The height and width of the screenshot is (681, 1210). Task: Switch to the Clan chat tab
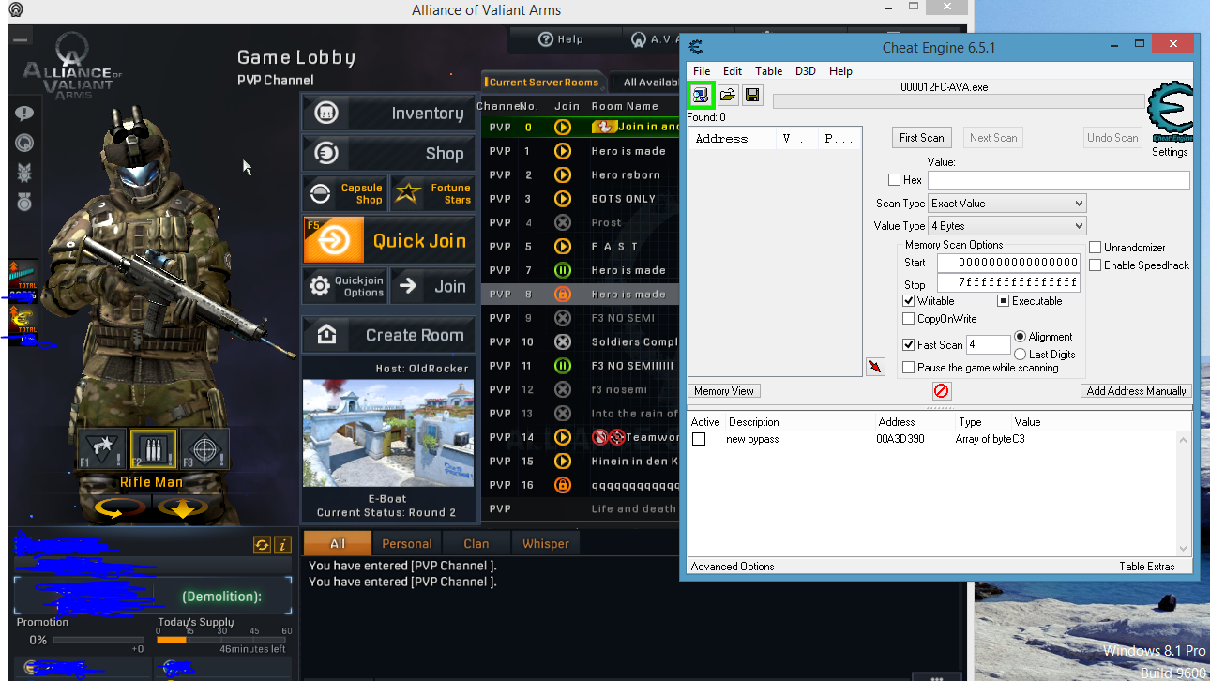476,543
